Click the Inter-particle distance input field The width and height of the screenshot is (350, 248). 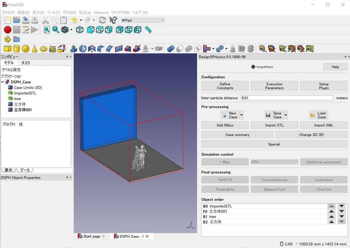click(x=287, y=98)
